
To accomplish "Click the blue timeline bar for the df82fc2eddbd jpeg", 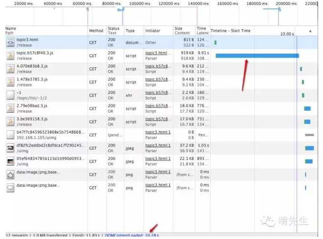I will point(309,148).
